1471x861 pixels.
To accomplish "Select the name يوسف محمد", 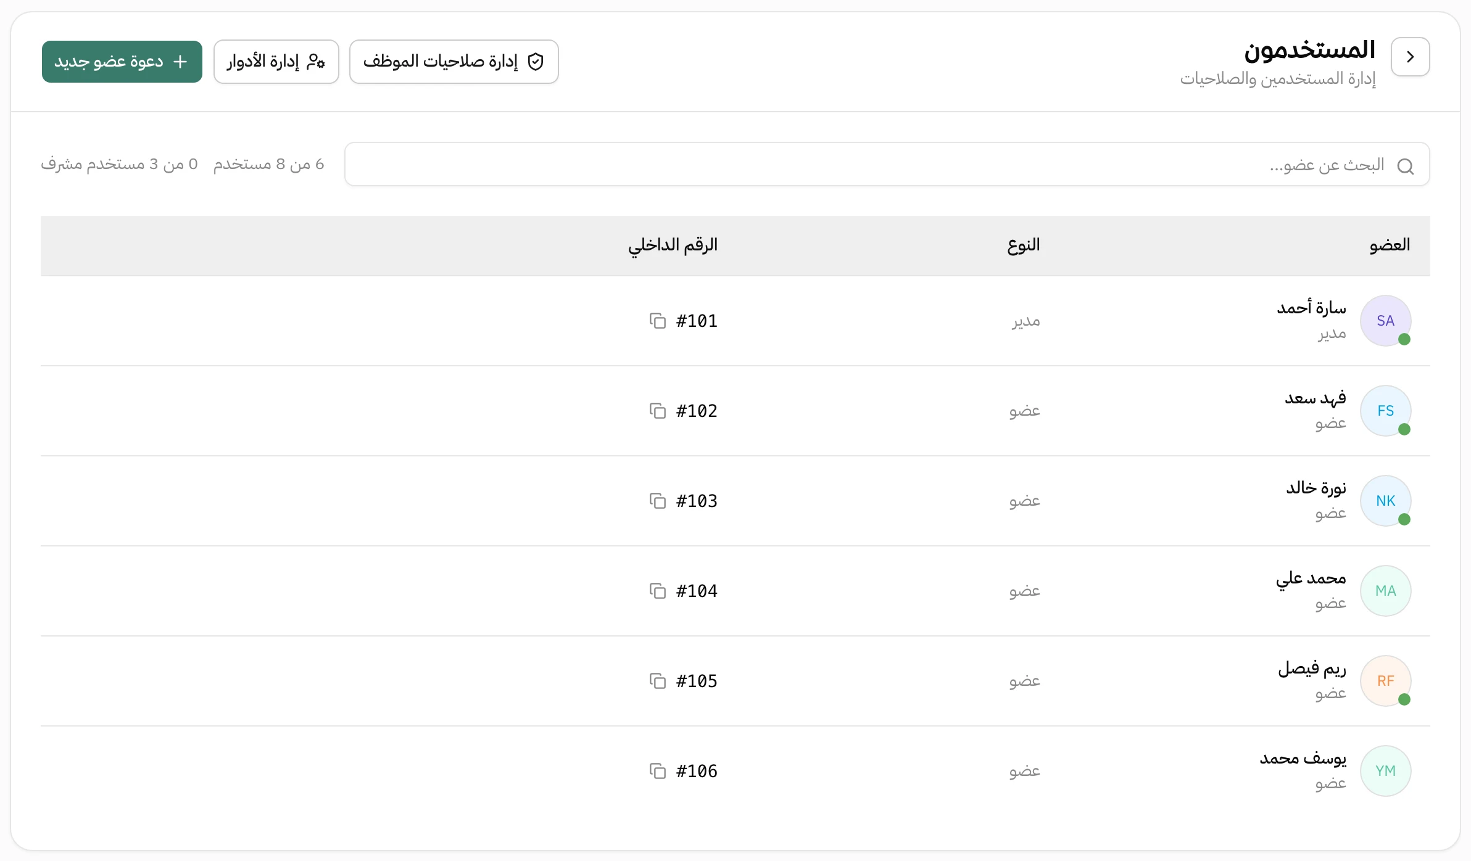I will click(x=1303, y=758).
